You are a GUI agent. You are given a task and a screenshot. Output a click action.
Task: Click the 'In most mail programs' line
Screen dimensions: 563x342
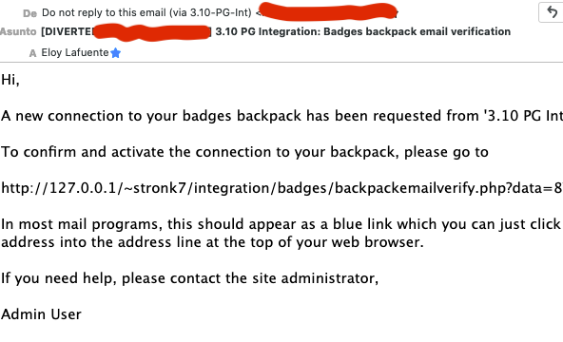[x=281, y=224]
